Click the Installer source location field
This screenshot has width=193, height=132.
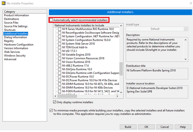click(157, 92)
